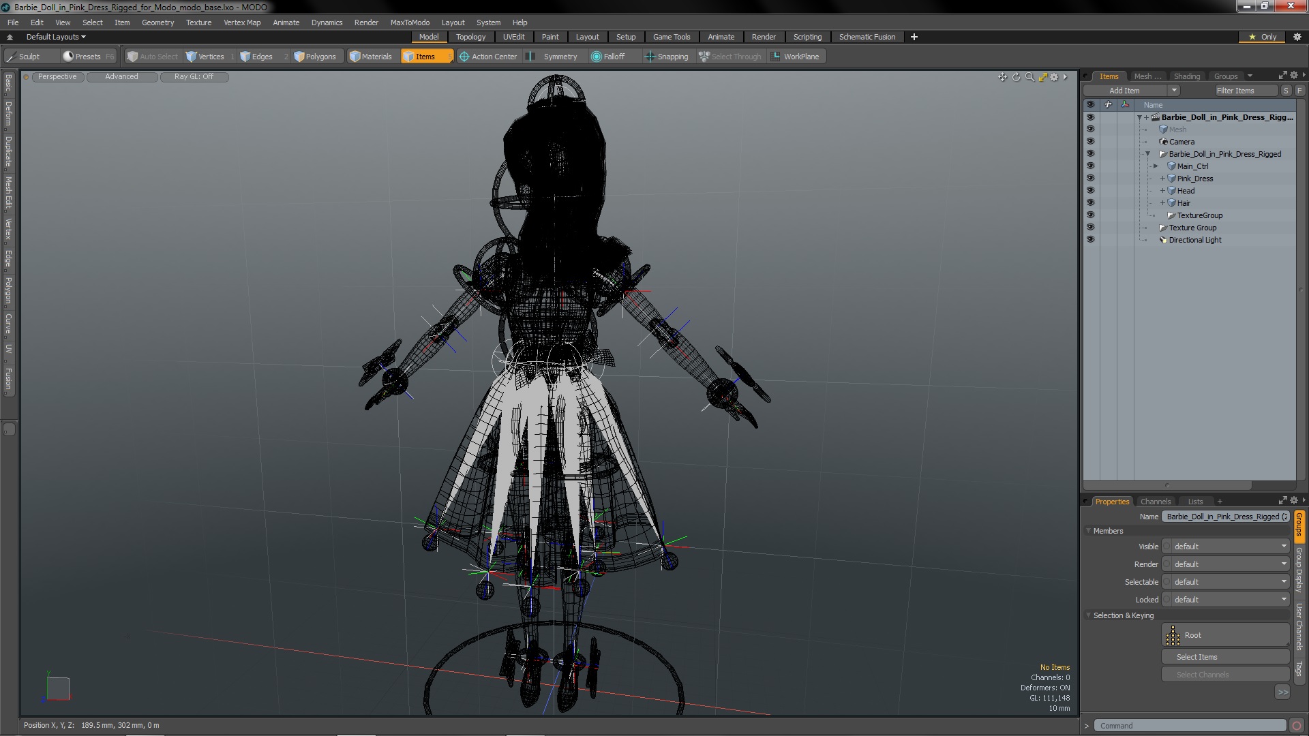Open viewport settings gear icon

(x=1055, y=77)
